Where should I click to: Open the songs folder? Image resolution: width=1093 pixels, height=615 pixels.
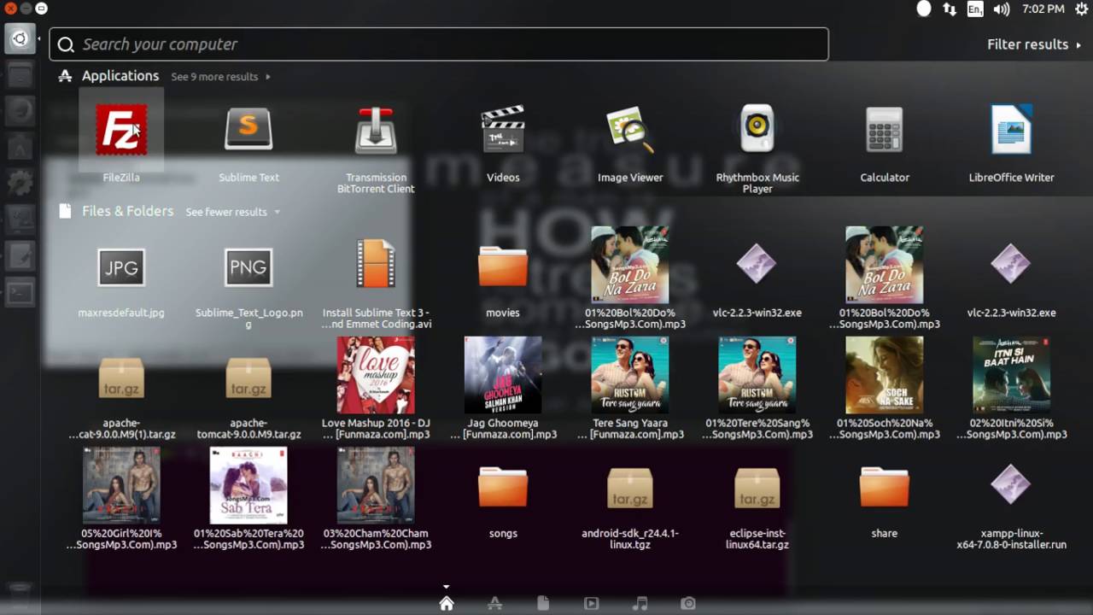point(503,486)
